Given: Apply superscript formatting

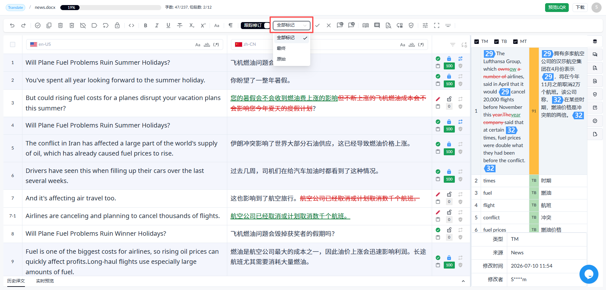Looking at the screenshot, I should point(203,26).
